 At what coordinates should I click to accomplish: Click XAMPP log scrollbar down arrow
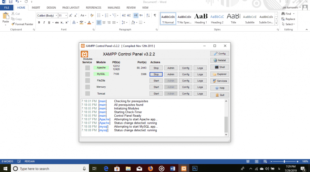[226, 135]
